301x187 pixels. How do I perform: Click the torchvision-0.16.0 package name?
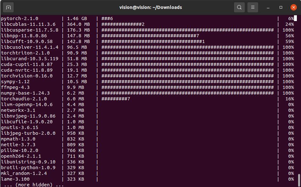(x=27, y=76)
